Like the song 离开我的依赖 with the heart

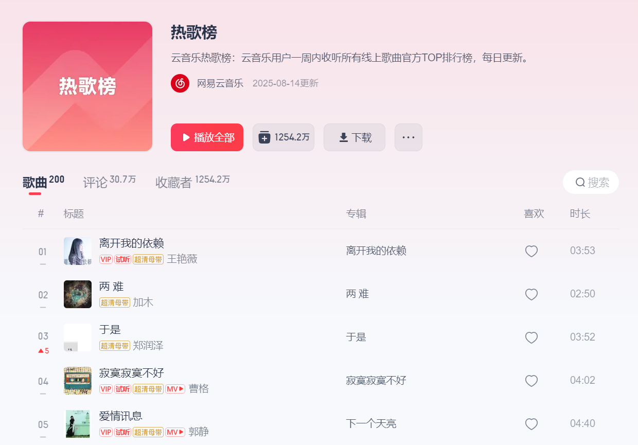tap(531, 251)
